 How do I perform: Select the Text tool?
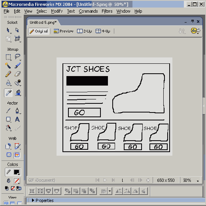(17, 119)
